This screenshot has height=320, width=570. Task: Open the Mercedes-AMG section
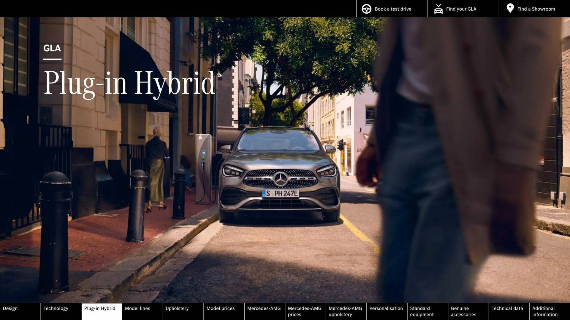264,311
